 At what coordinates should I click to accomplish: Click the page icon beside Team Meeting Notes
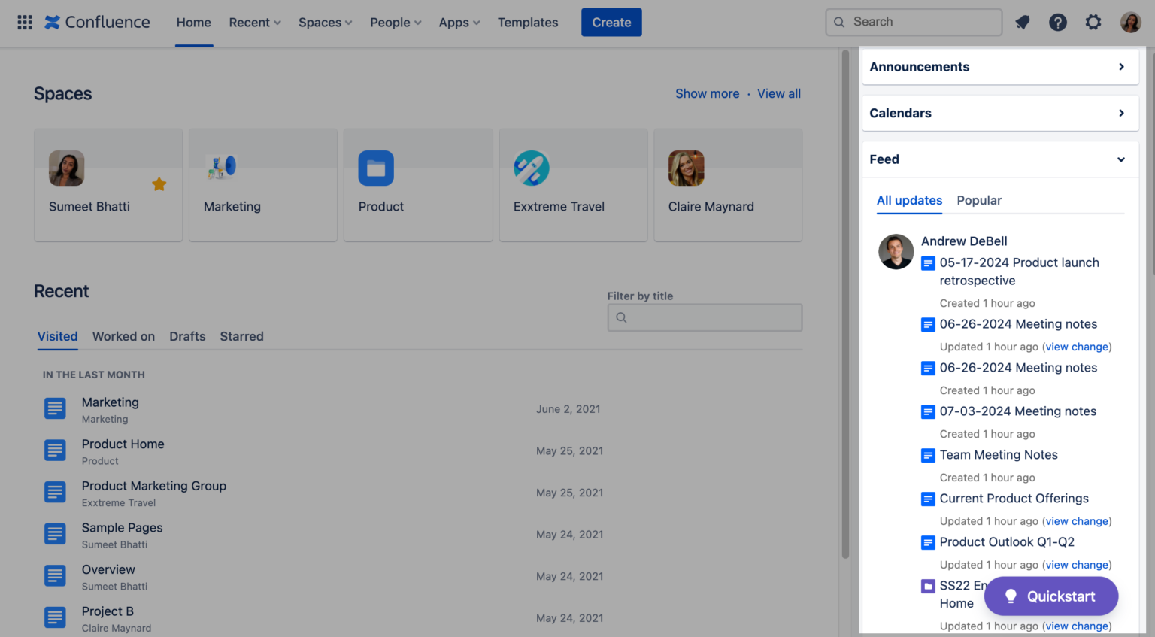coord(928,455)
